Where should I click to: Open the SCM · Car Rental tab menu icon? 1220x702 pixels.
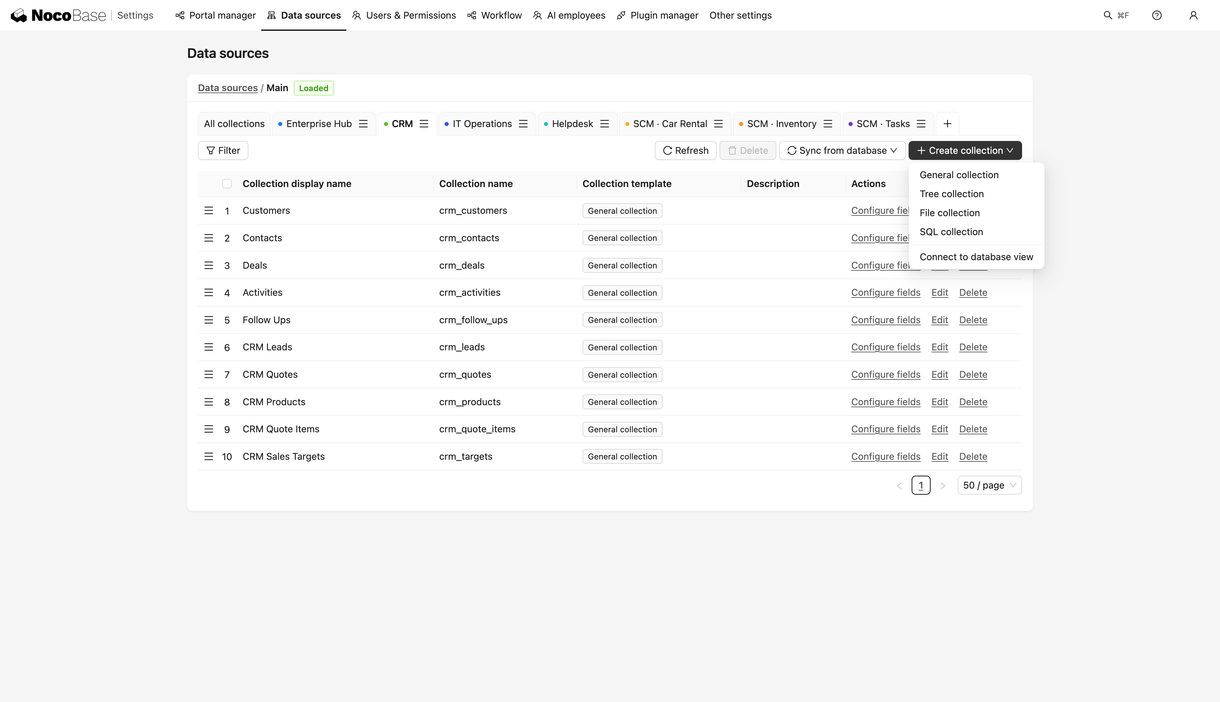[718, 124]
